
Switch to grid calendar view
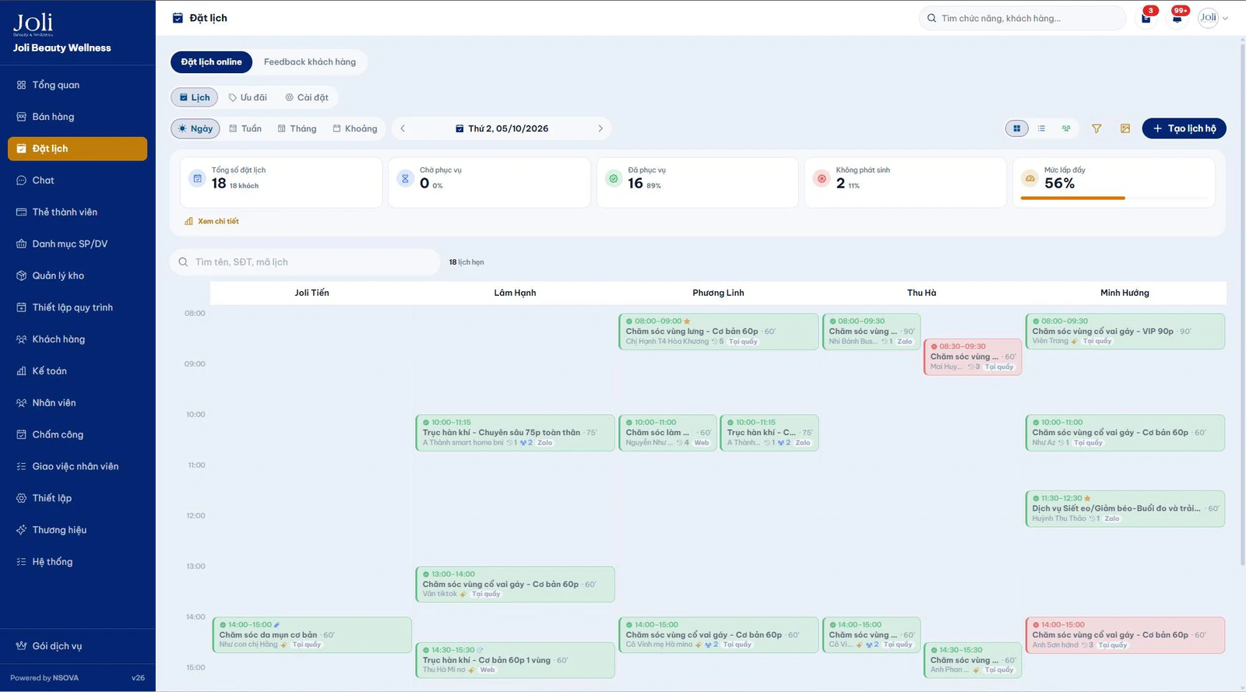[x=1016, y=128]
